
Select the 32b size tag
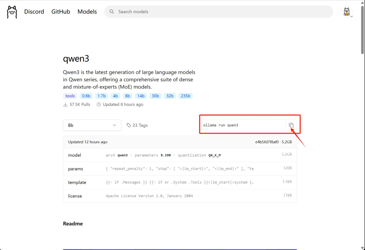point(170,96)
